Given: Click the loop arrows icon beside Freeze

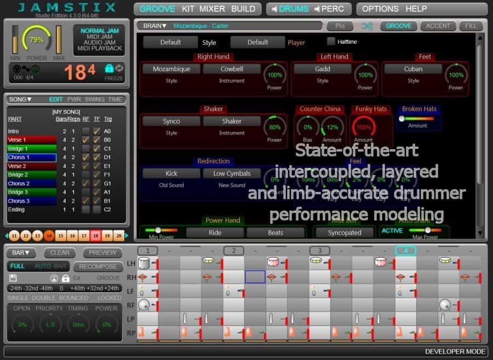Looking at the screenshot, I should click(119, 68).
